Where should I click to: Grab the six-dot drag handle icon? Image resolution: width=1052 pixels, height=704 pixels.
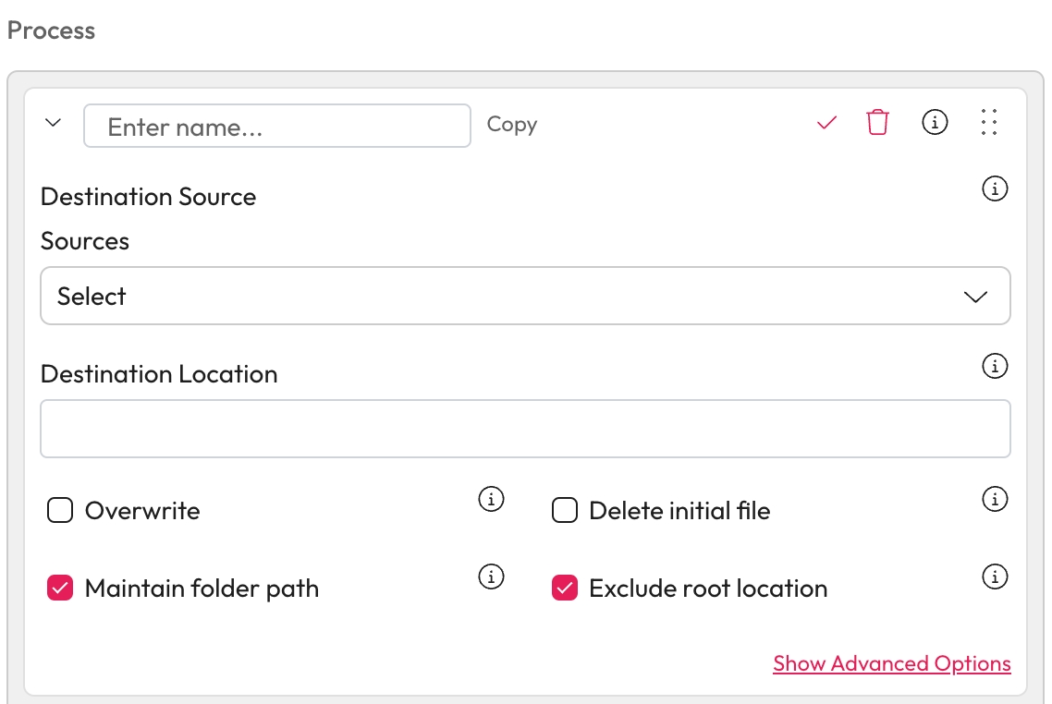pyautogui.click(x=989, y=122)
